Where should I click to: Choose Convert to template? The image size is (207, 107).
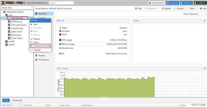tap(41, 46)
